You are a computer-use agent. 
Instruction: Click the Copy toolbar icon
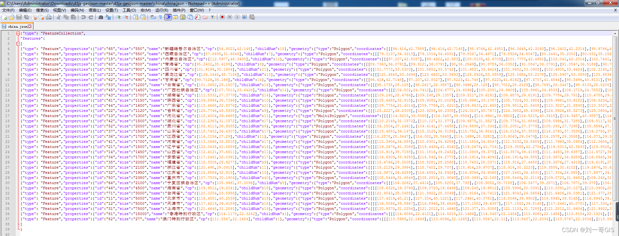(x=66, y=17)
